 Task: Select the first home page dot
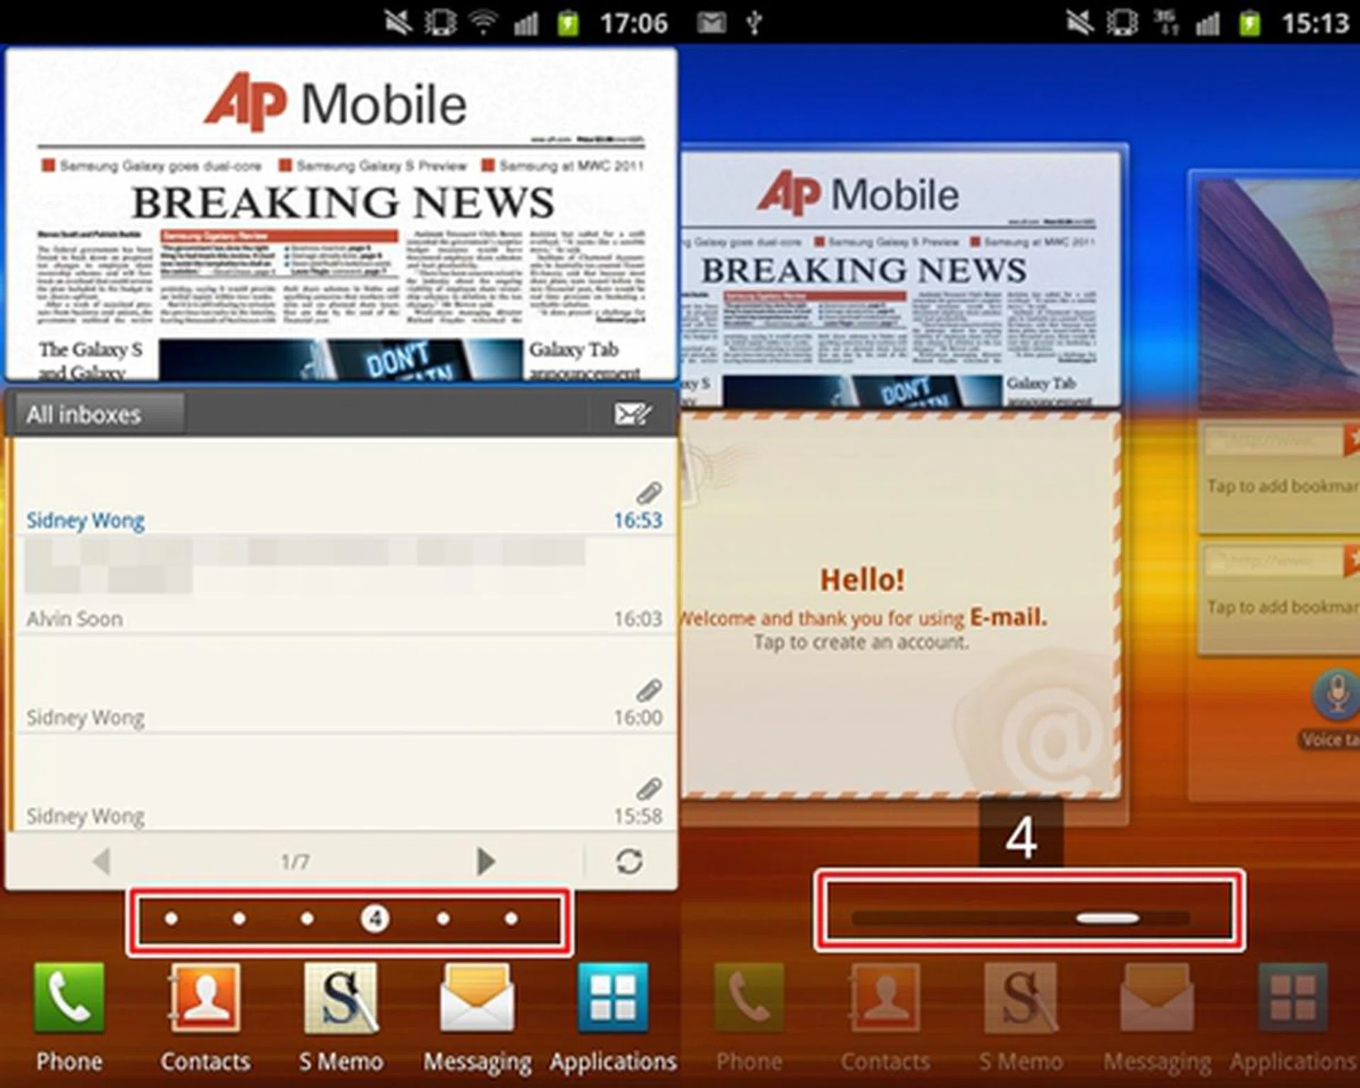coord(171,919)
